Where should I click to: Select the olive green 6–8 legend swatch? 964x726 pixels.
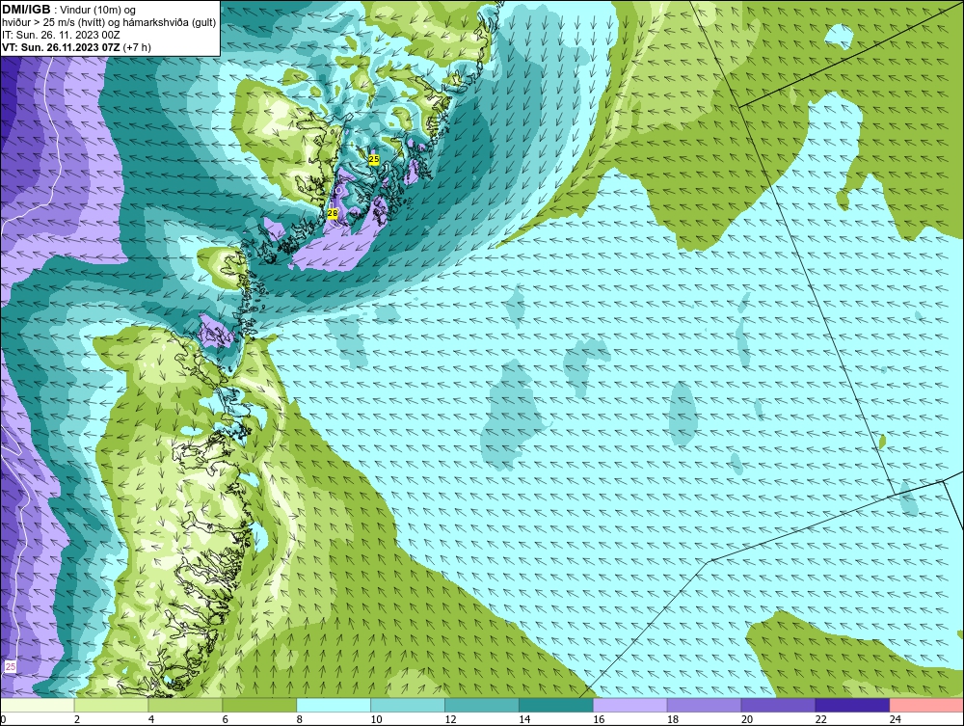(x=259, y=705)
